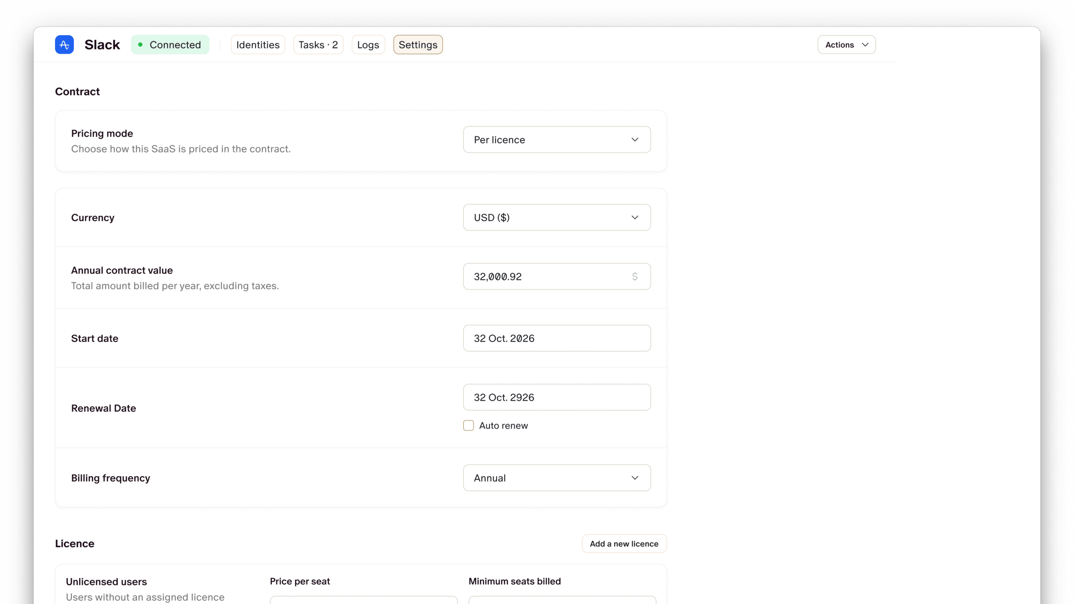Click the Slack app title
Viewport: 1074px width, 604px height.
click(102, 45)
